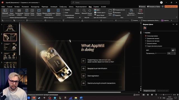Image resolution: width=179 pixels, height=100 pixels.
Task: Switch to the Главная ribbon tab
Action: [x=10, y=7]
